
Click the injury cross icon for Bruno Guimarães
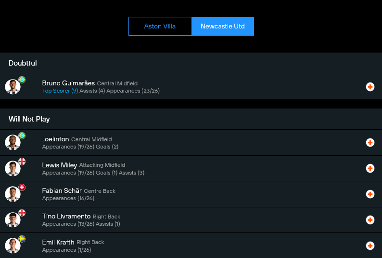click(370, 87)
